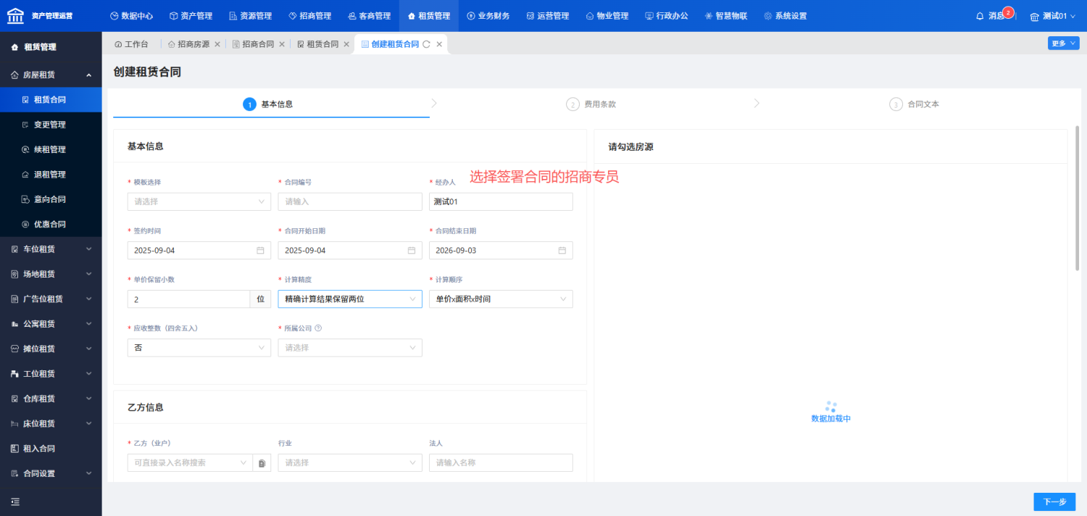Select 退租管理 in sidebar
The height and width of the screenshot is (516, 1087).
(x=51, y=175)
